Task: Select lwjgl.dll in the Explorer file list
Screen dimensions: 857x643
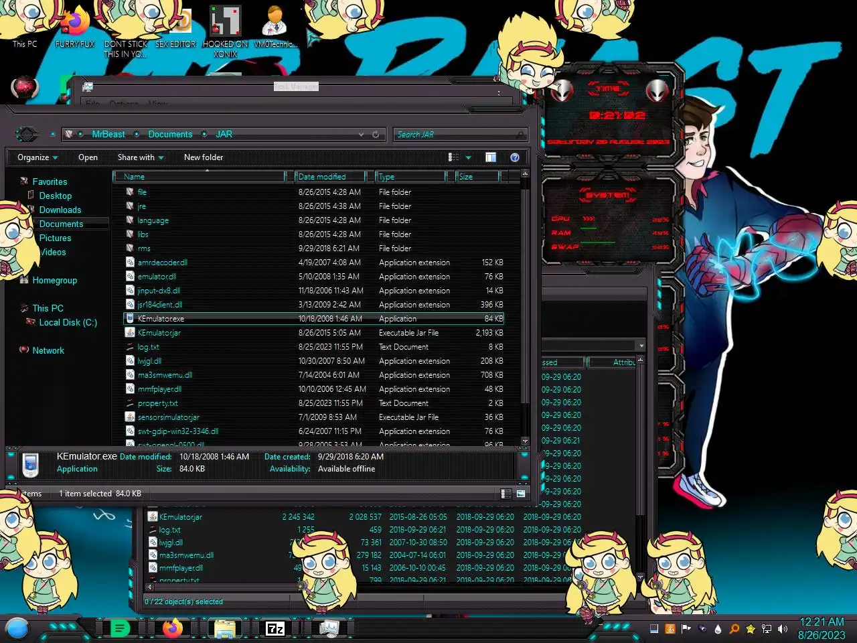Action: point(315,361)
